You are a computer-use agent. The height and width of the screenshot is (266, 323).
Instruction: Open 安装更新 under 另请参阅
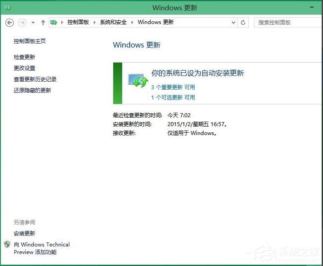click(x=24, y=234)
